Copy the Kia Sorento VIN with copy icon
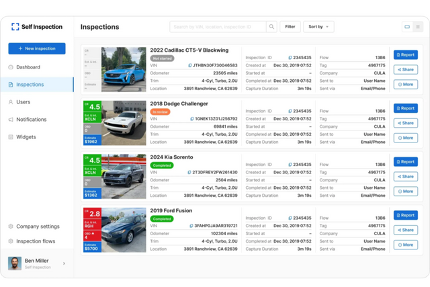 (190, 172)
